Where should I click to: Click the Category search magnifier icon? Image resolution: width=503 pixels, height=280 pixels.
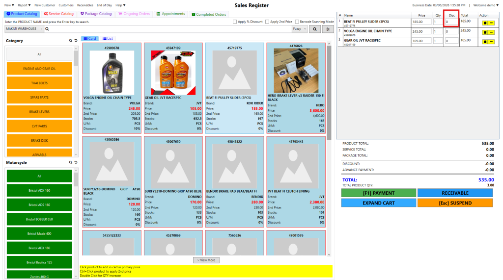pos(71,41)
